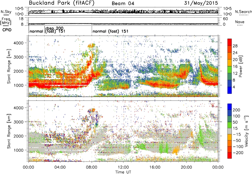Click the '18' frequency axis tick
This screenshot has width=252, height=174.
pos(21,19)
